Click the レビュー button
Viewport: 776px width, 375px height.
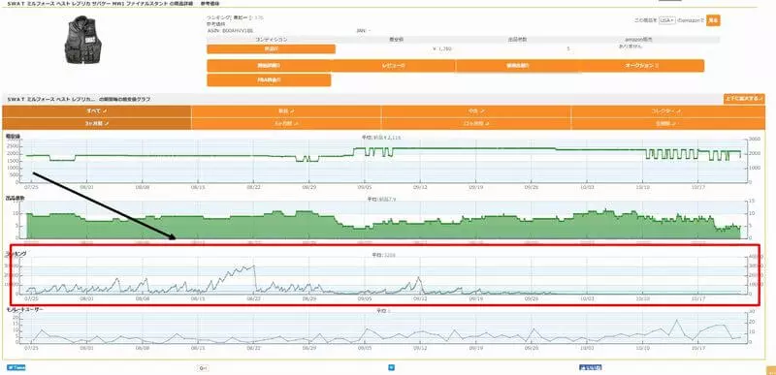[393, 66]
